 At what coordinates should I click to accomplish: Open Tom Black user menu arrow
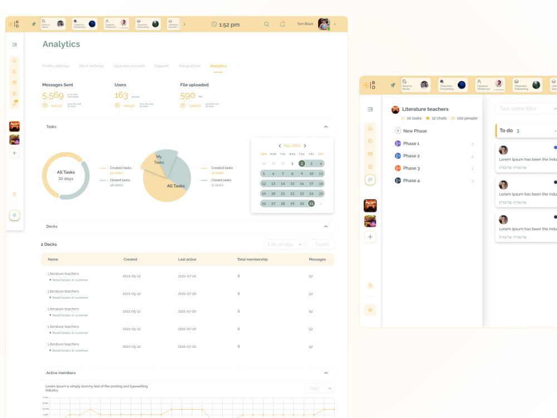click(x=335, y=24)
